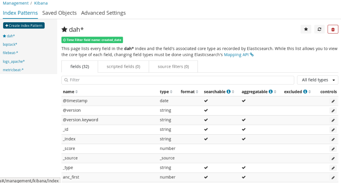This screenshot has width=341, height=183.
Task: Sort fields by type column
Action: 166,92
